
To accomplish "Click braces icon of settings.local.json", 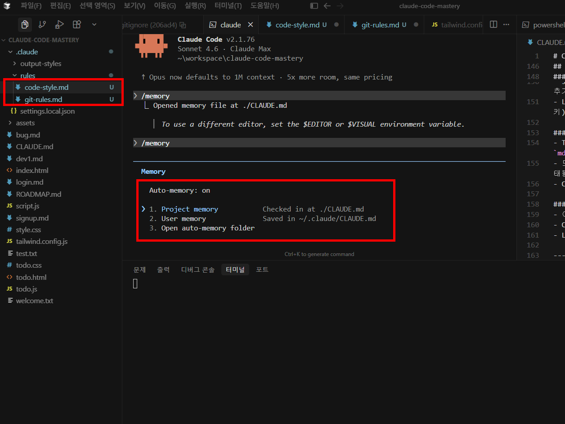I will [13, 111].
